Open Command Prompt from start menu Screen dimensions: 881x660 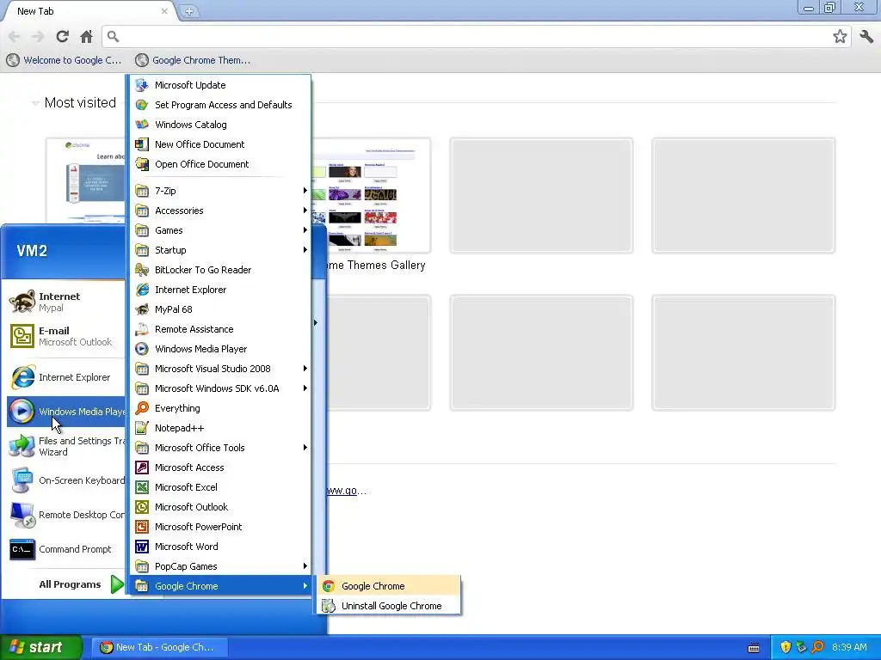(x=65, y=549)
